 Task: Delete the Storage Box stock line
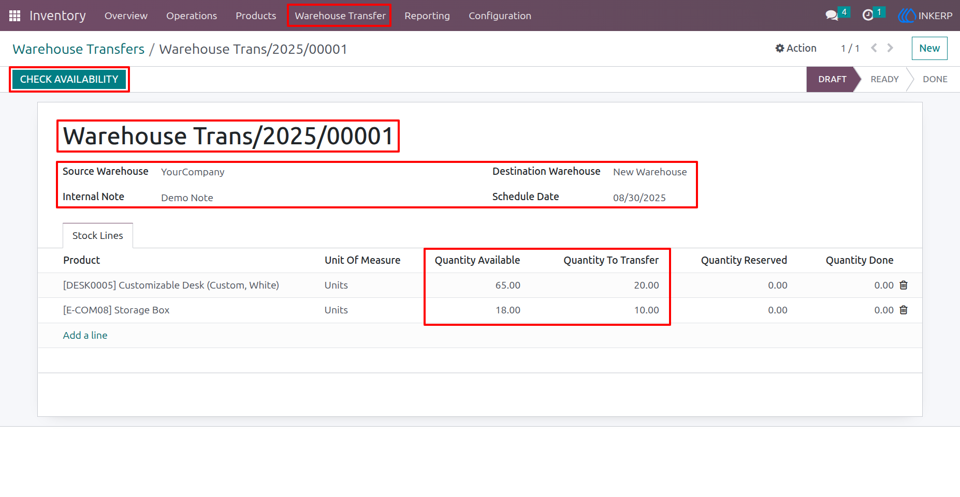point(904,310)
